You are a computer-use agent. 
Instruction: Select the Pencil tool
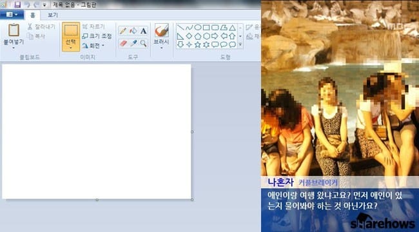[x=123, y=31]
